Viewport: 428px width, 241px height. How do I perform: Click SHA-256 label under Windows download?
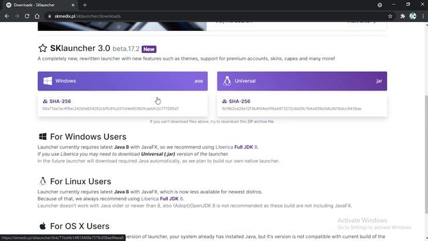(x=60, y=101)
